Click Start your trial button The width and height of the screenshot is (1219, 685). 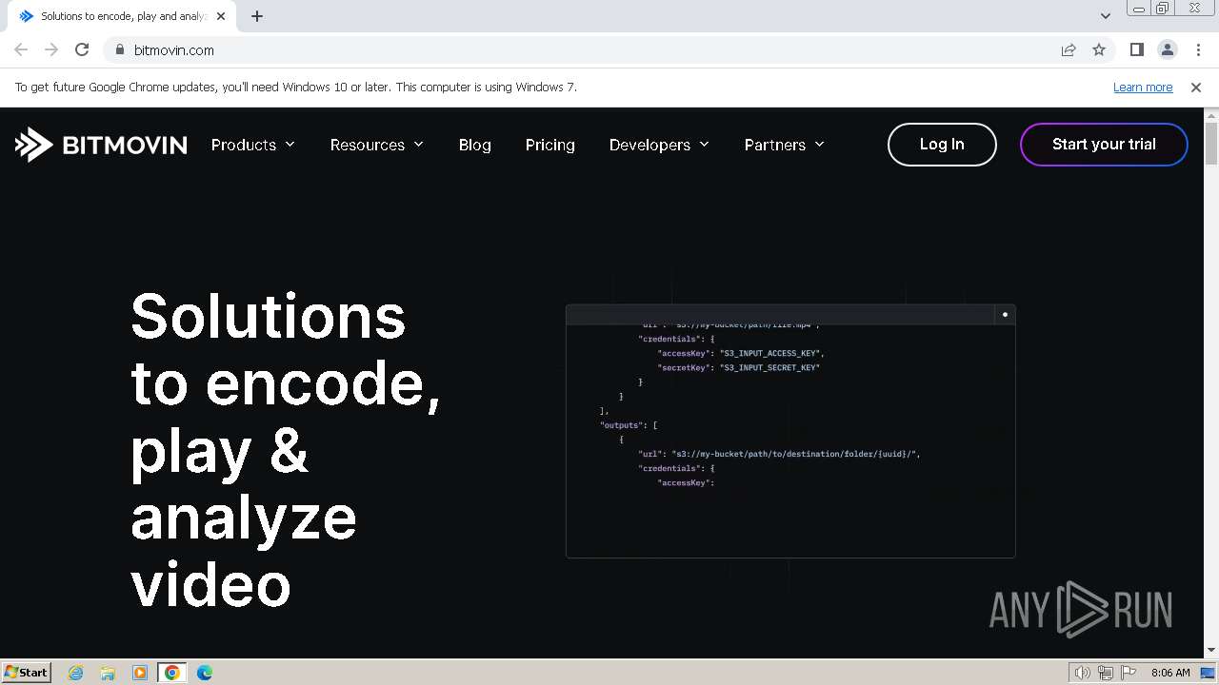click(1104, 145)
